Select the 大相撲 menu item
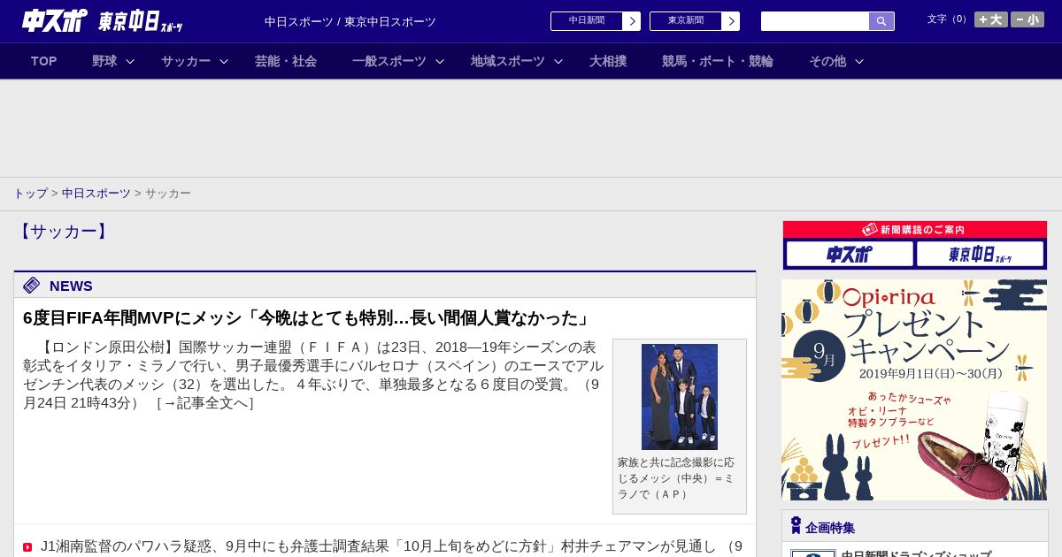The height and width of the screenshot is (557, 1062). point(608,61)
